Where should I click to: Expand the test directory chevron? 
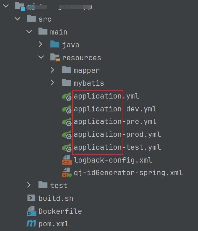(x=29, y=185)
